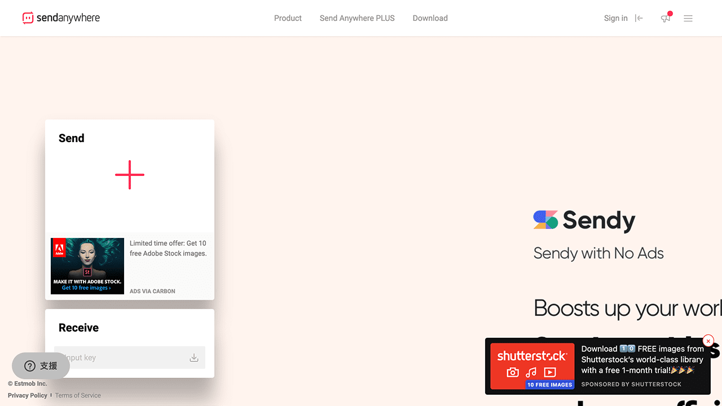Open the Terms of Service link
Screen dimensions: 722x406
pos(78,395)
